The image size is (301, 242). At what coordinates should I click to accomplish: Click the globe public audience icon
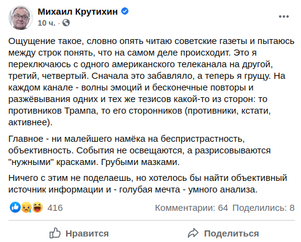click(x=66, y=23)
